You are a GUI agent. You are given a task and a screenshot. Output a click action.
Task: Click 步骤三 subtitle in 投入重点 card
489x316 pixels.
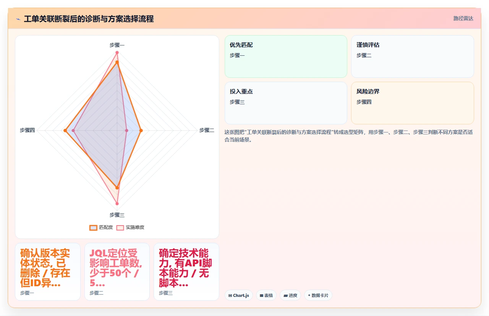coord(237,102)
